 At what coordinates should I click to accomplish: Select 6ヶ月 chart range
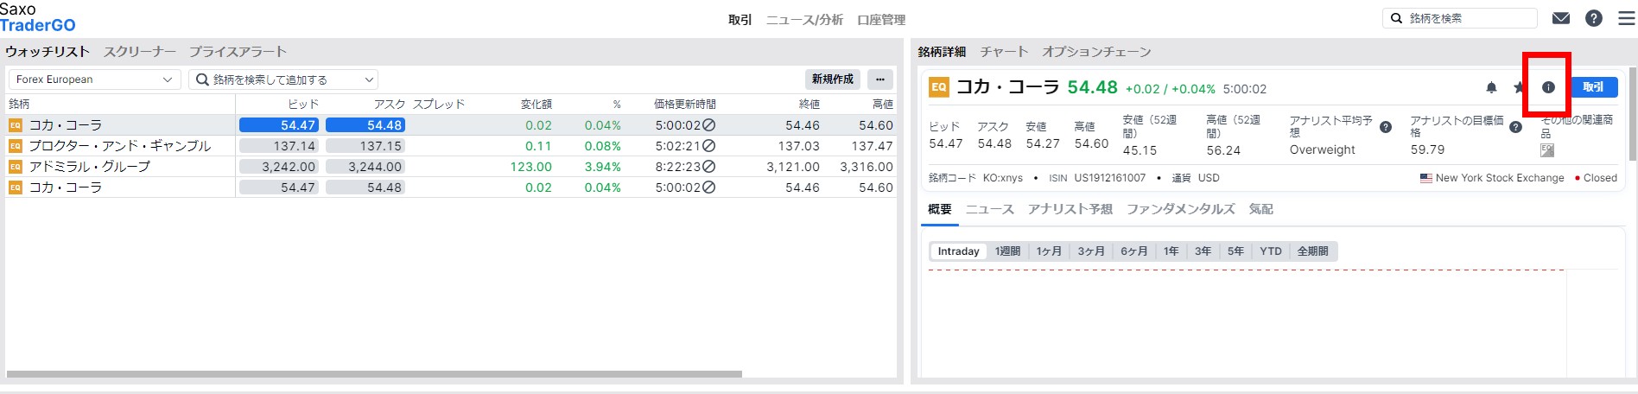coord(1134,251)
